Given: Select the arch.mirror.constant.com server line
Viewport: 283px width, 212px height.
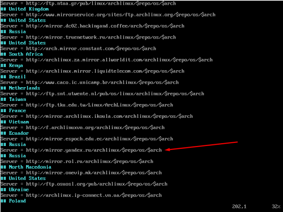Looking at the screenshot, I should tap(78, 49).
